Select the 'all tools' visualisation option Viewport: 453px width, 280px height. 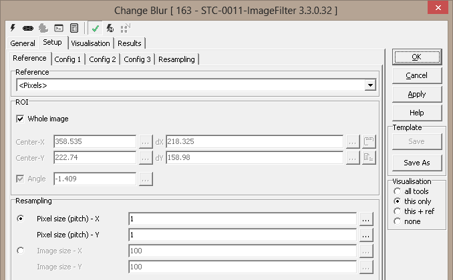tap(398, 191)
